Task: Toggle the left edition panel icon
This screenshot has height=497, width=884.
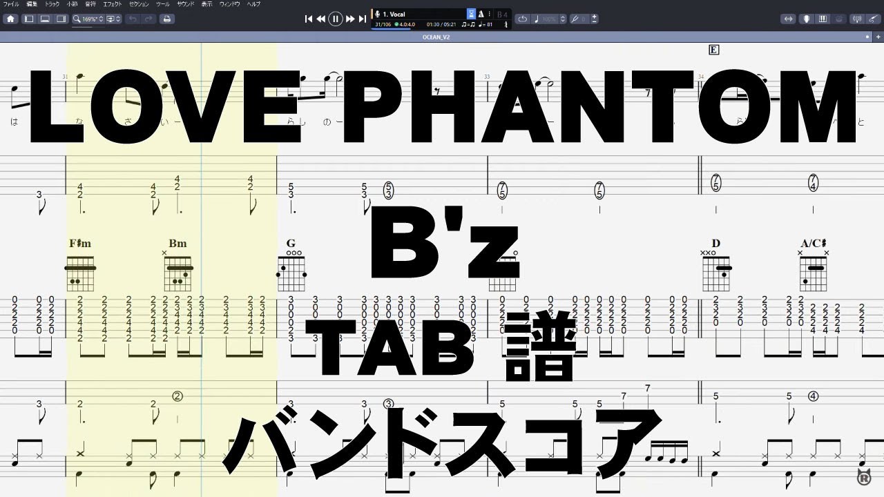Action: click(x=29, y=19)
